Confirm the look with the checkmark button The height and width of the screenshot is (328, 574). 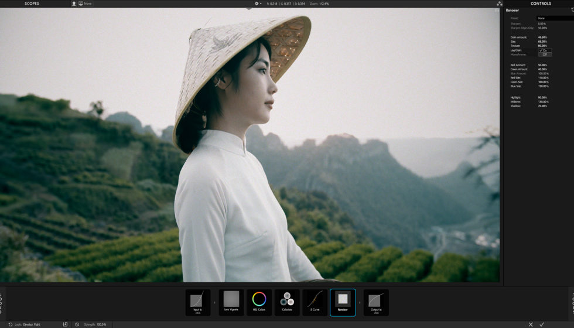coord(542,324)
